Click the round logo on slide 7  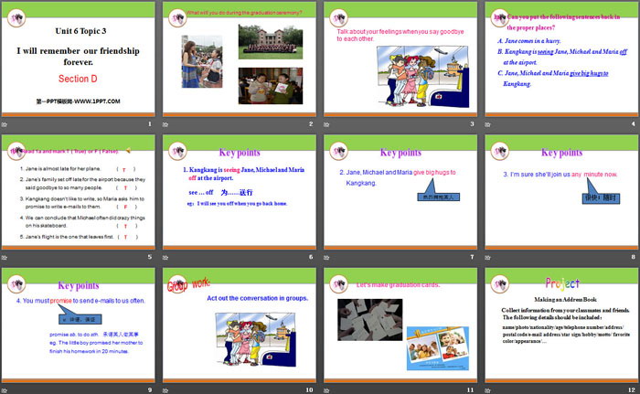click(338, 151)
